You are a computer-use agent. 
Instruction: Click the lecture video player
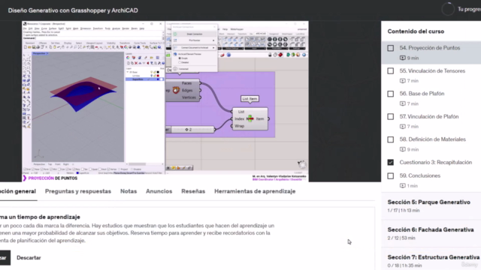(x=165, y=101)
